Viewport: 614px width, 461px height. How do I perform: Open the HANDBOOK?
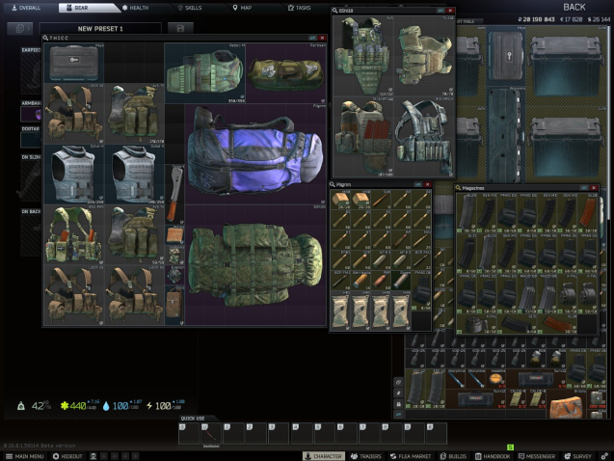(x=493, y=456)
